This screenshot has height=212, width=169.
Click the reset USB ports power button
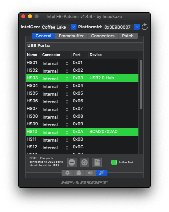tap(84, 162)
